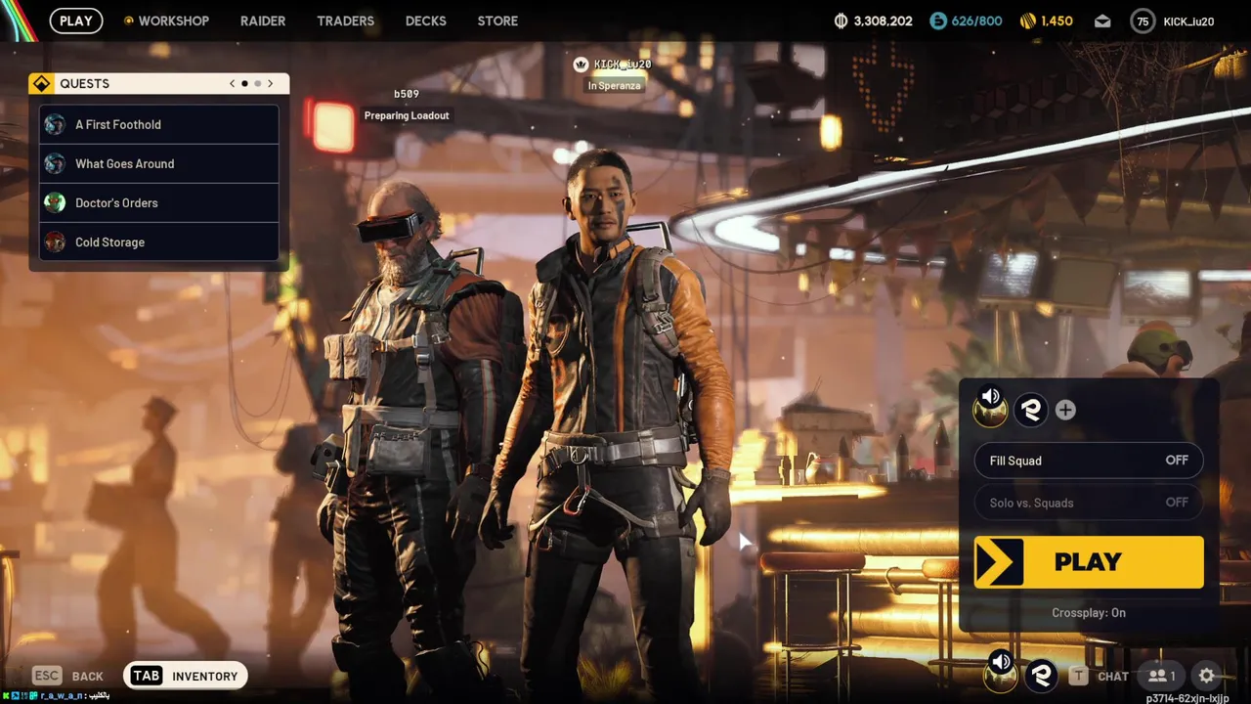This screenshot has width=1251, height=704.
Task: Click the b509 player name label
Action: pos(407,94)
